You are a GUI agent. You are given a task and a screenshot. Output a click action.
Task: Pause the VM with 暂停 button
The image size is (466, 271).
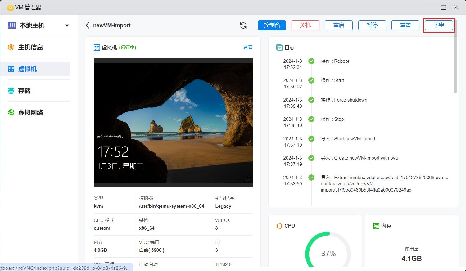pyautogui.click(x=372, y=25)
